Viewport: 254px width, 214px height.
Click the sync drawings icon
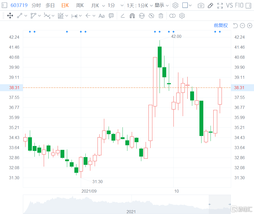click(x=142, y=16)
